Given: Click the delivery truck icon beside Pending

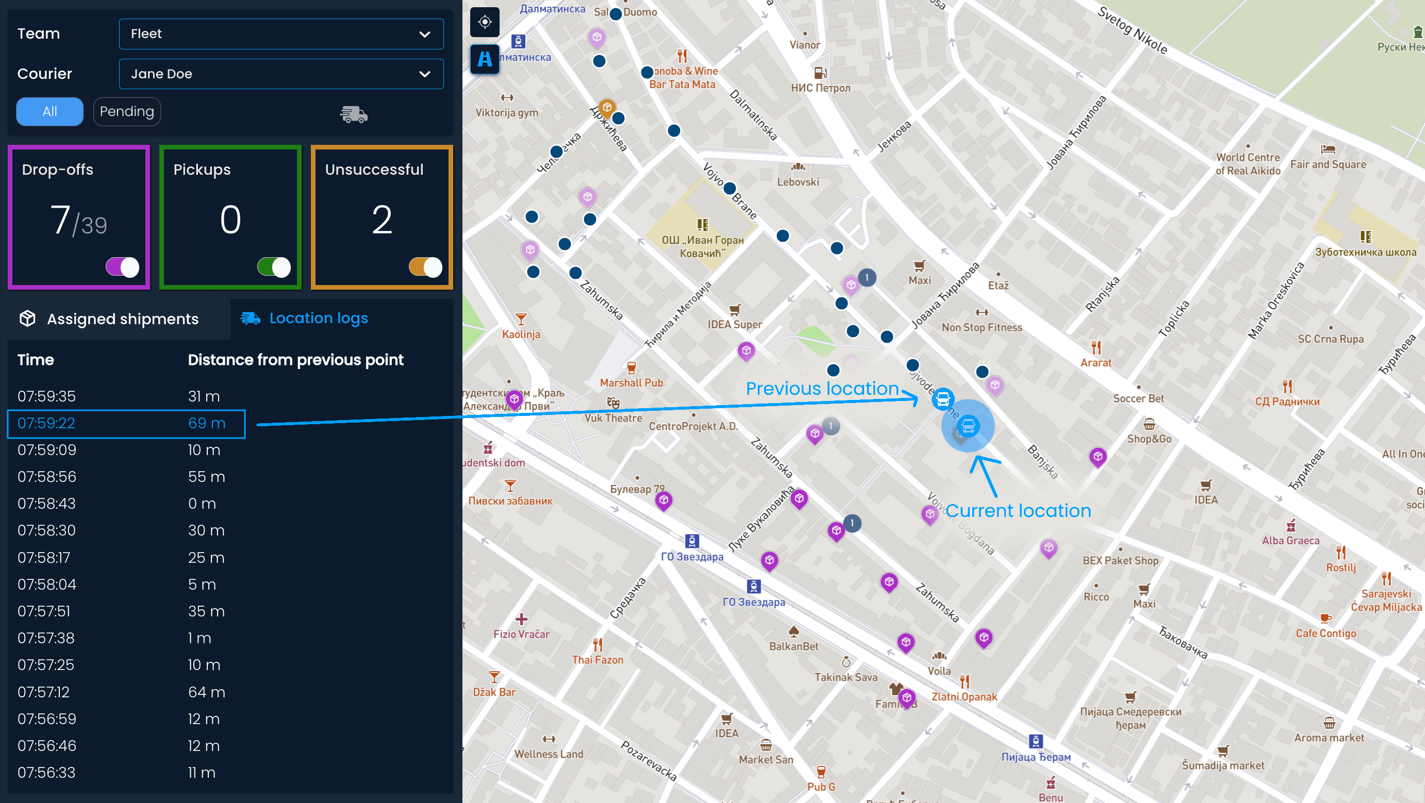Looking at the screenshot, I should pyautogui.click(x=354, y=114).
